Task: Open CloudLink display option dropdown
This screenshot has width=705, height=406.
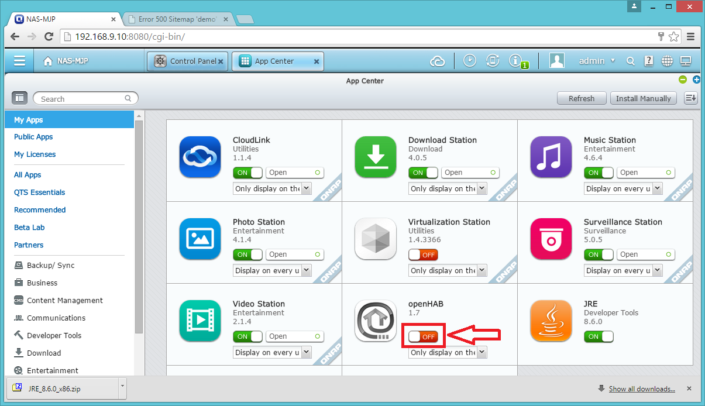Action: click(x=272, y=188)
